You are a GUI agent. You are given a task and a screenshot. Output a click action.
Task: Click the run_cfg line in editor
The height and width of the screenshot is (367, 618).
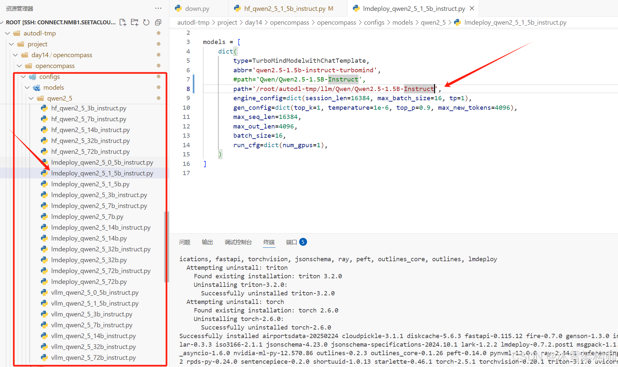(x=280, y=145)
